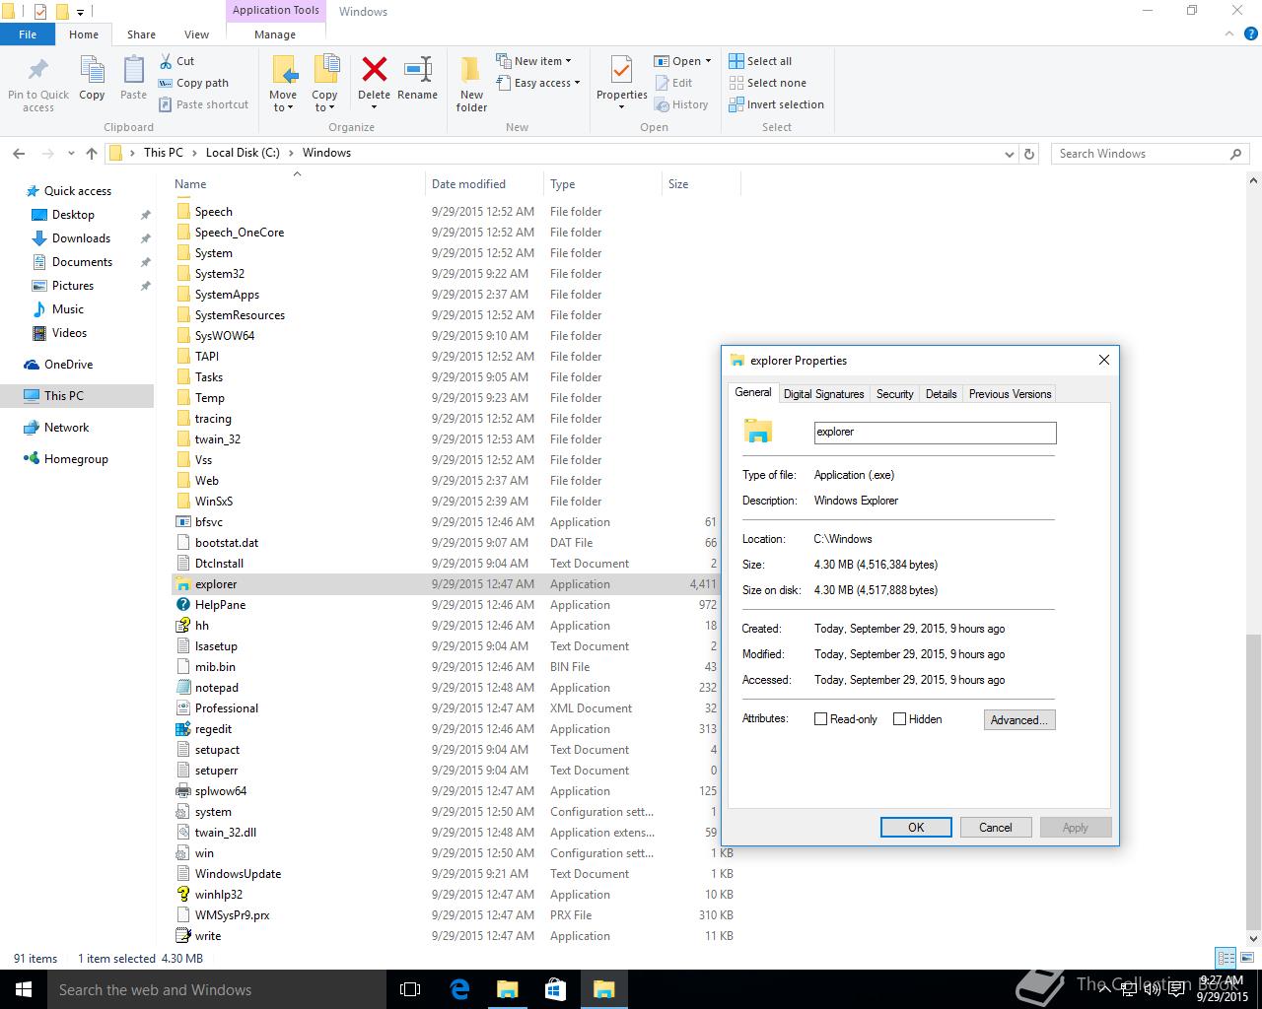Click Select none in the ribbon

pyautogui.click(x=767, y=83)
